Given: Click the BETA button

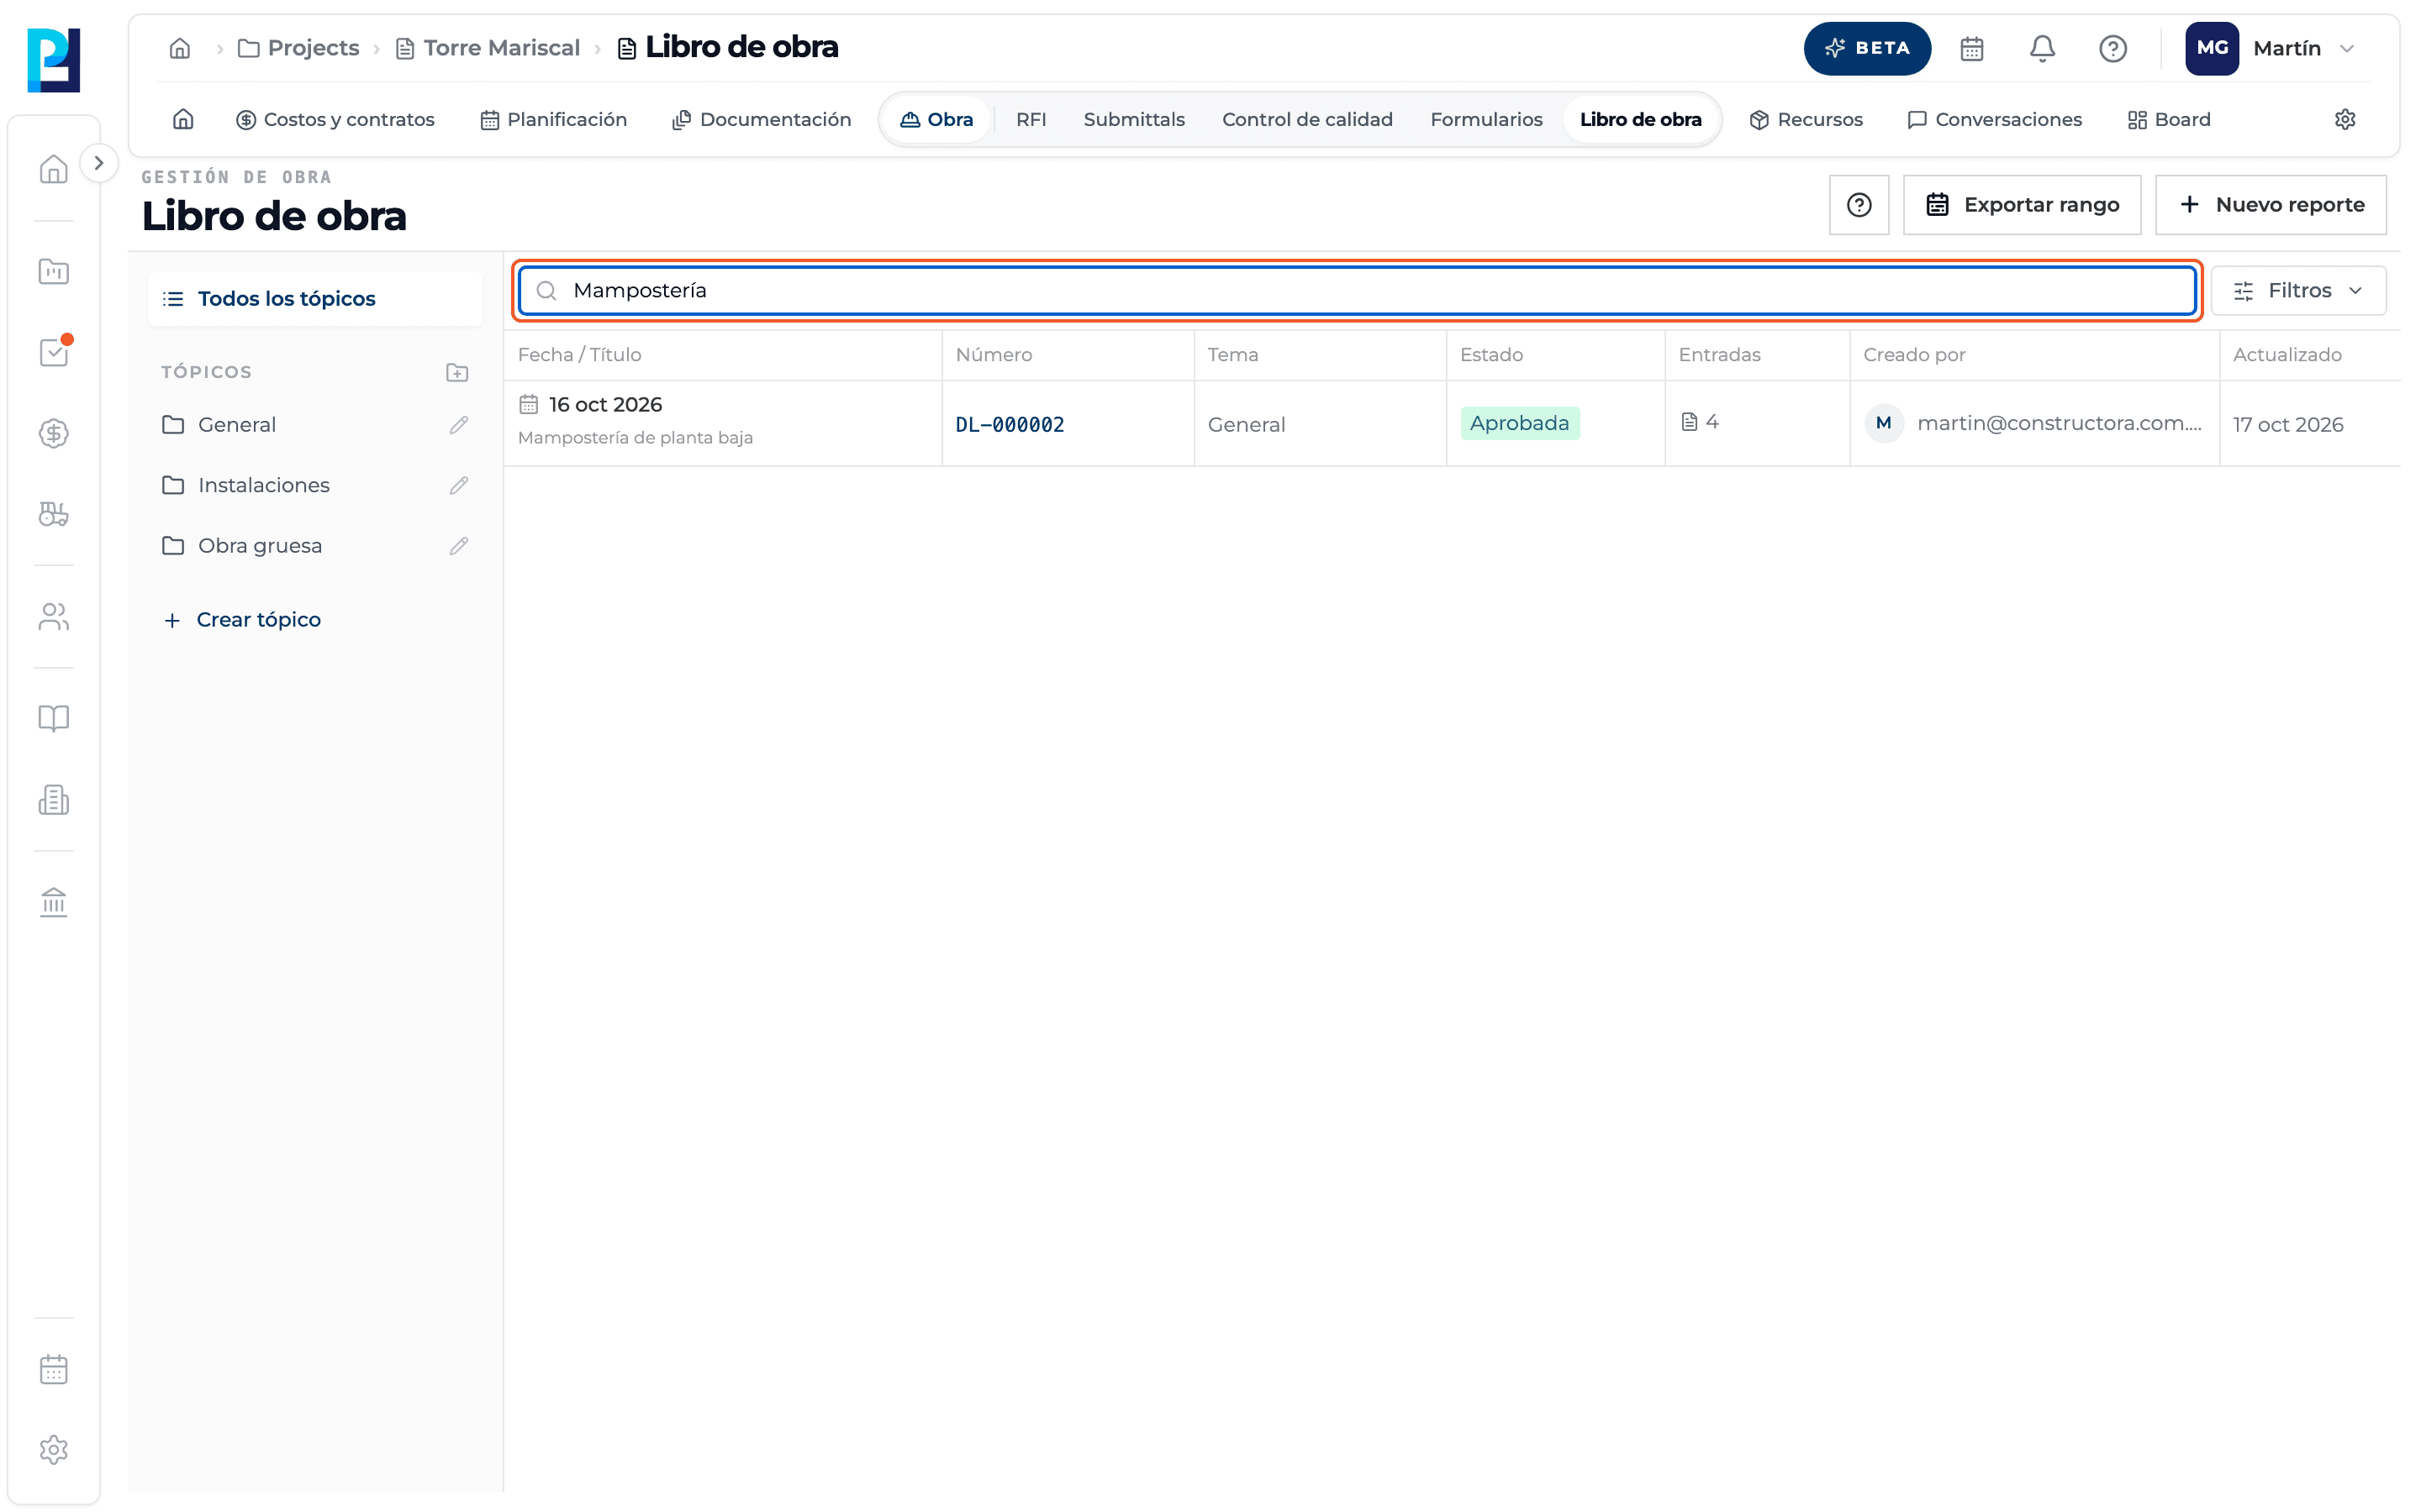Looking at the screenshot, I should tap(1867, 48).
